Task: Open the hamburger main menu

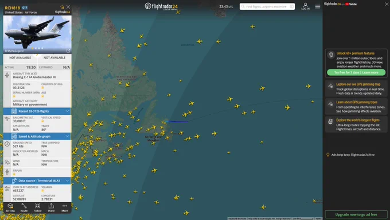Action: pyautogui.click(x=318, y=6)
